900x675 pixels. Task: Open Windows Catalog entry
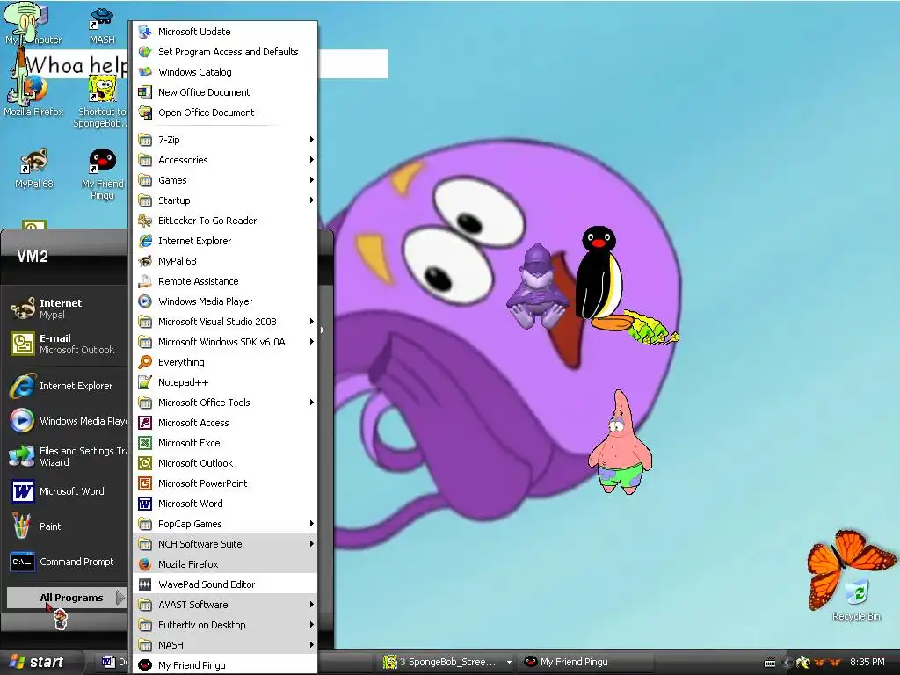click(x=225, y=72)
